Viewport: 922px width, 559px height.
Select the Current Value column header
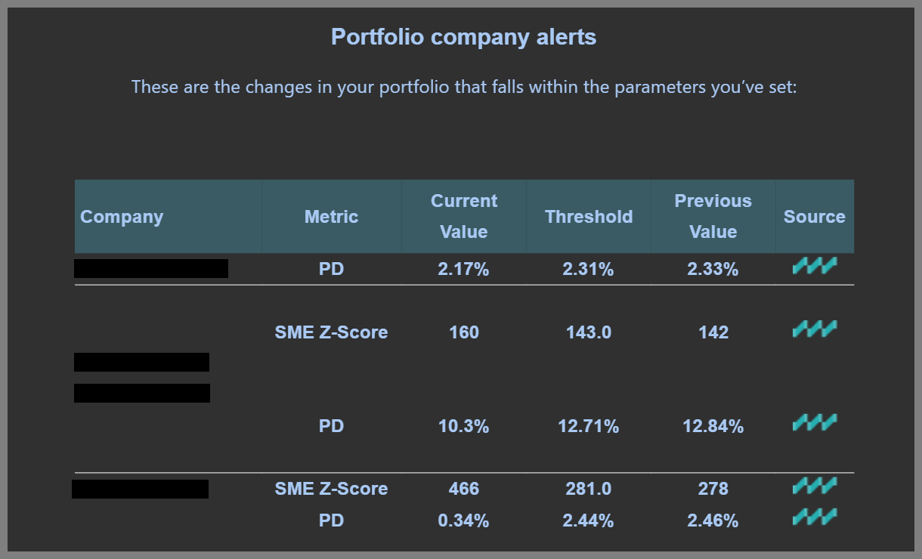point(464,216)
